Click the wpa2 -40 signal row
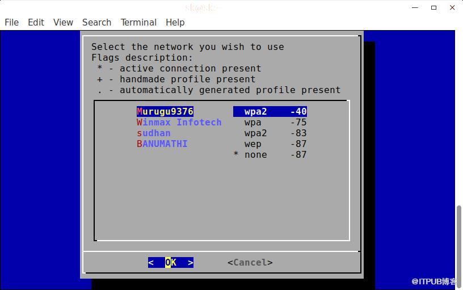The height and width of the screenshot is (290, 463). (270, 111)
